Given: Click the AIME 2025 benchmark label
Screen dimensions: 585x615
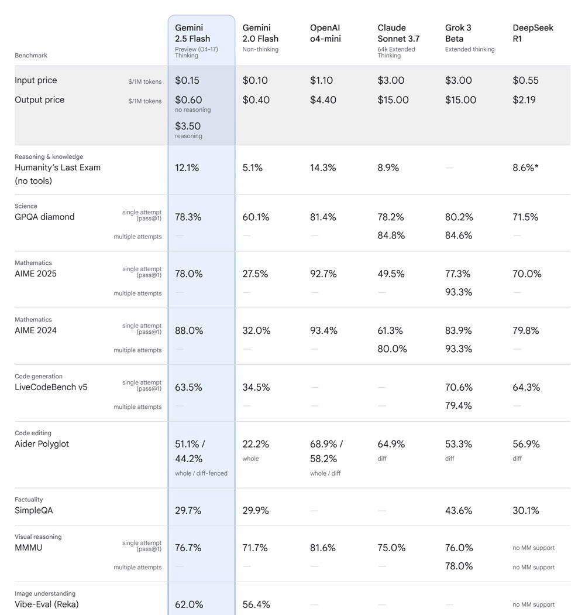Looking at the screenshot, I should pyautogui.click(x=35, y=274).
